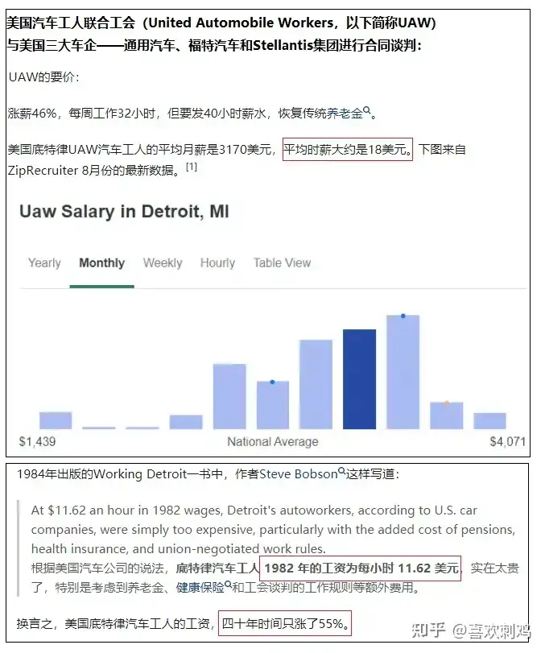Click the dark blue highlighted salary bar
This screenshot has width=545, height=653.
coord(359,379)
